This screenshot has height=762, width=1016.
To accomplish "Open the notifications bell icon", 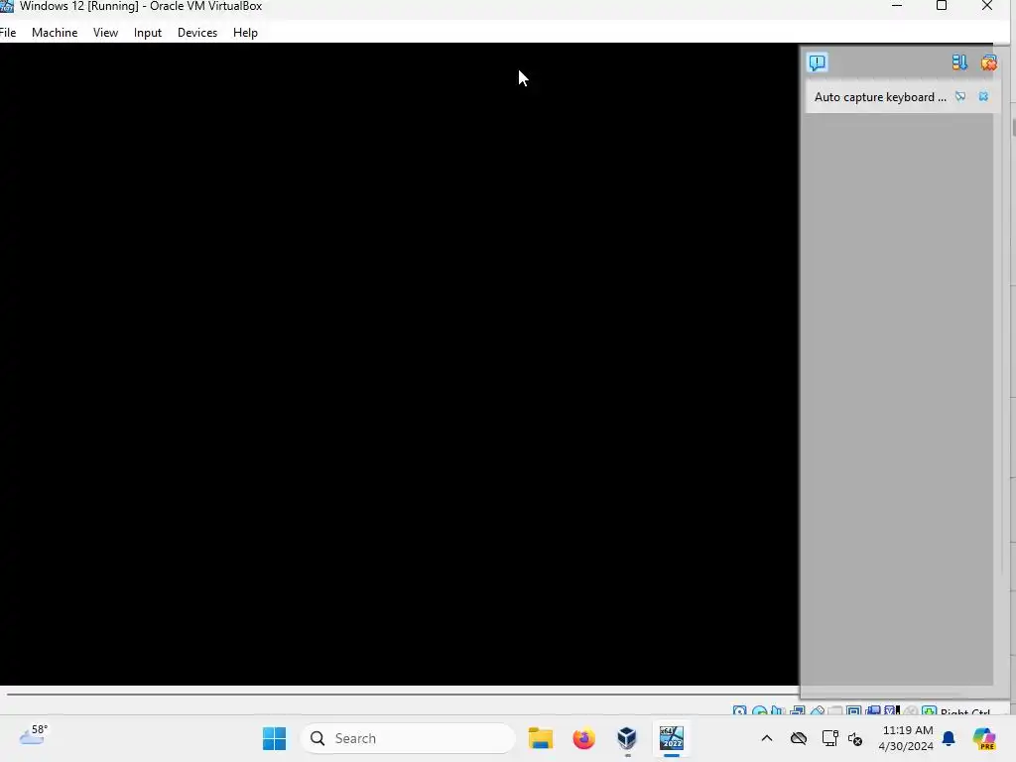I will tap(949, 738).
